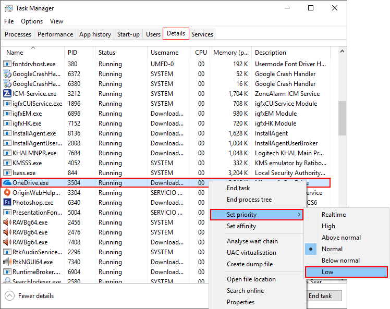Image resolution: width=390 pixels, height=309 pixels.
Task: Click the RAVBg64.exe speaker icon with PID 7408
Action: coord(7,242)
